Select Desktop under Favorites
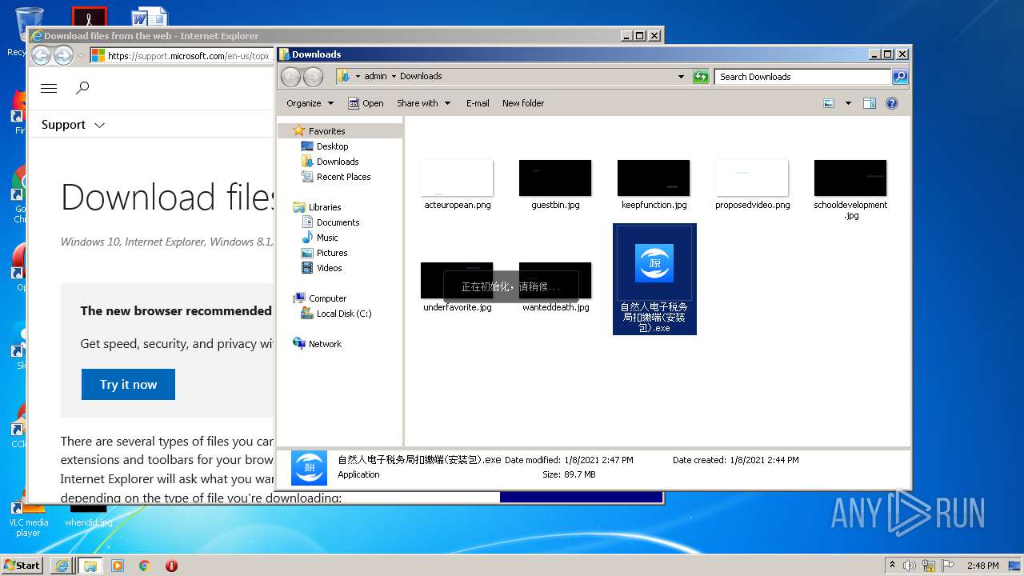1024x576 pixels. pyautogui.click(x=332, y=146)
